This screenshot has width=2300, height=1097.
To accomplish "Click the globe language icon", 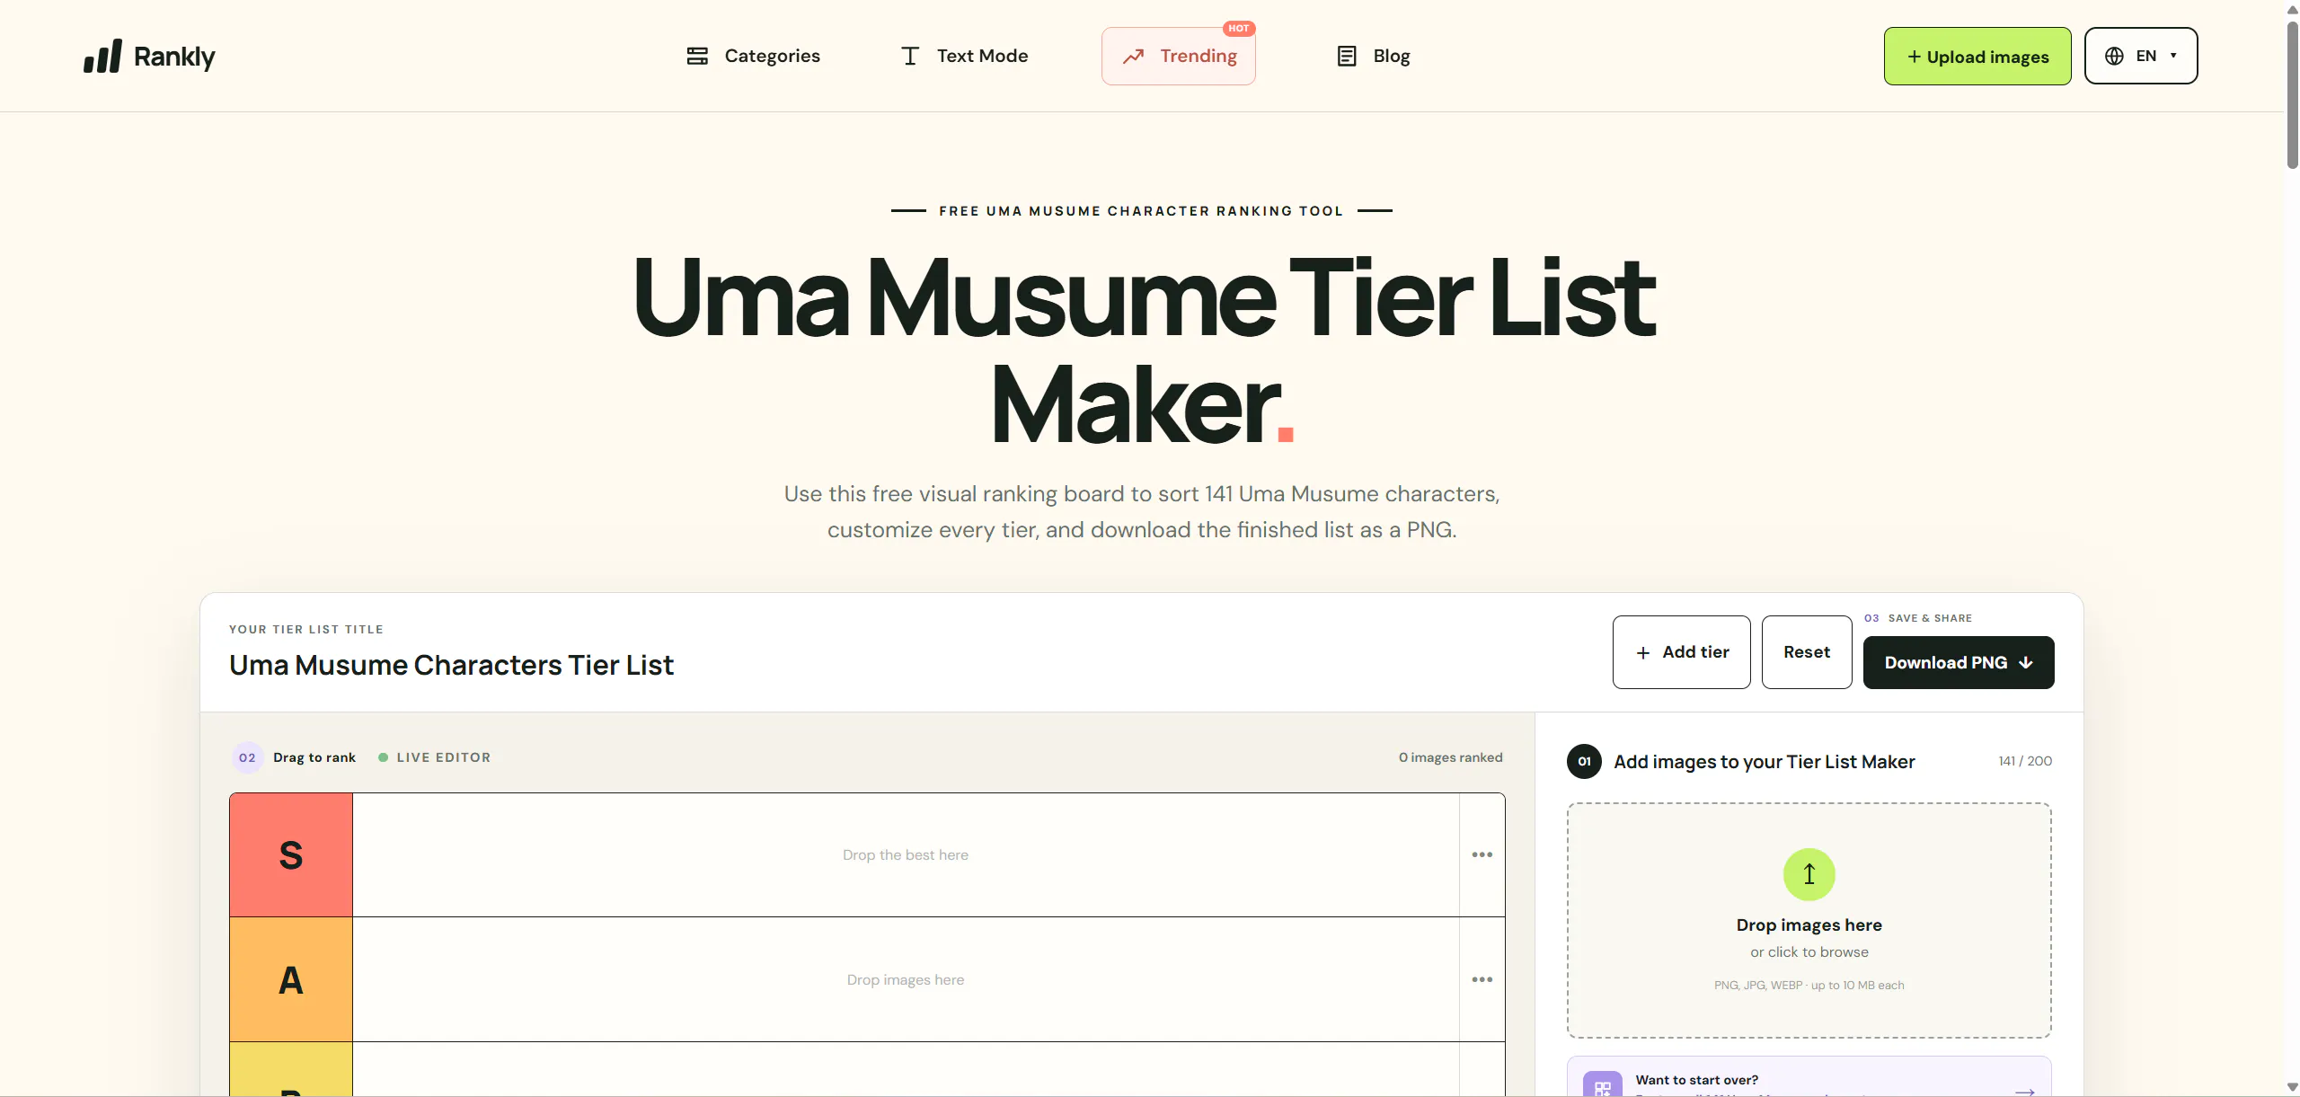I will [x=2115, y=56].
